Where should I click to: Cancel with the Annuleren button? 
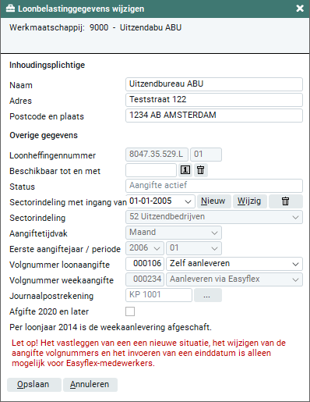(90, 385)
